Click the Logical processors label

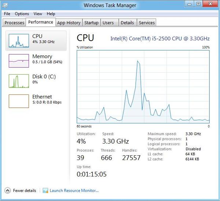point(164,144)
